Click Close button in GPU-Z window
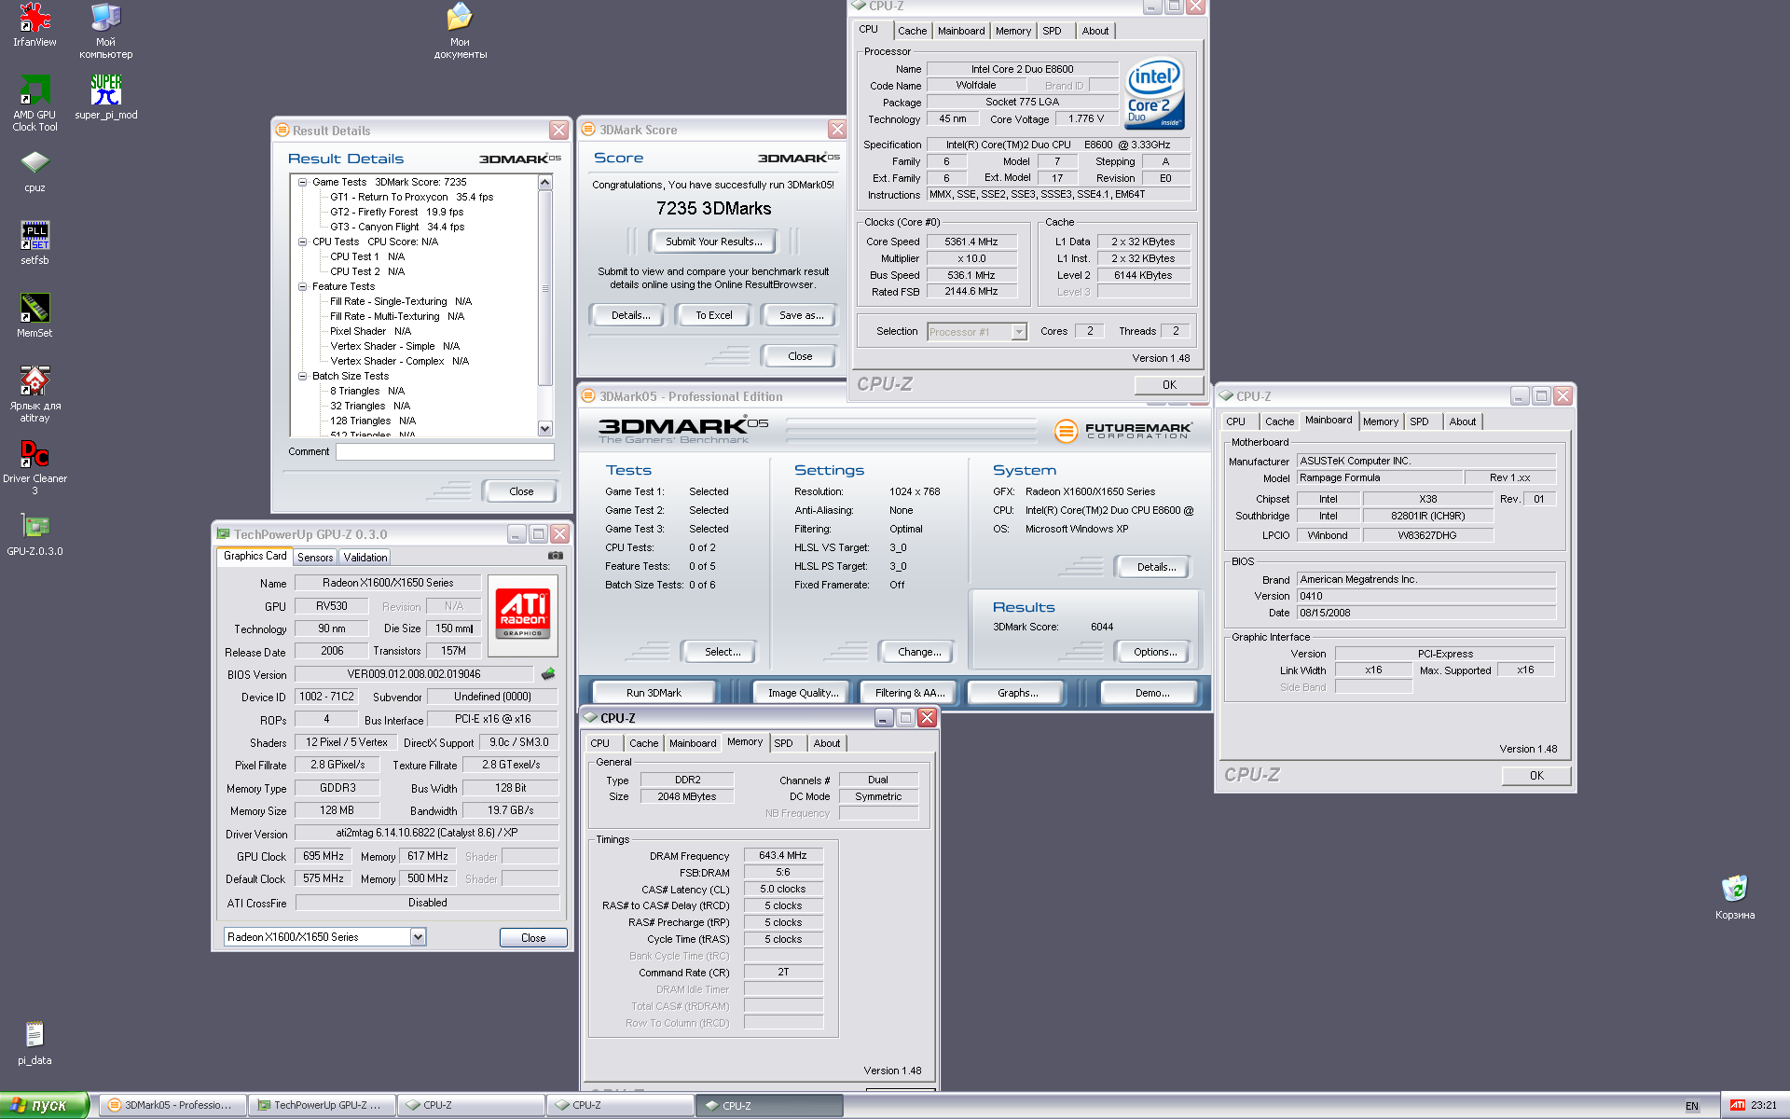The image size is (1790, 1119). tap(533, 938)
